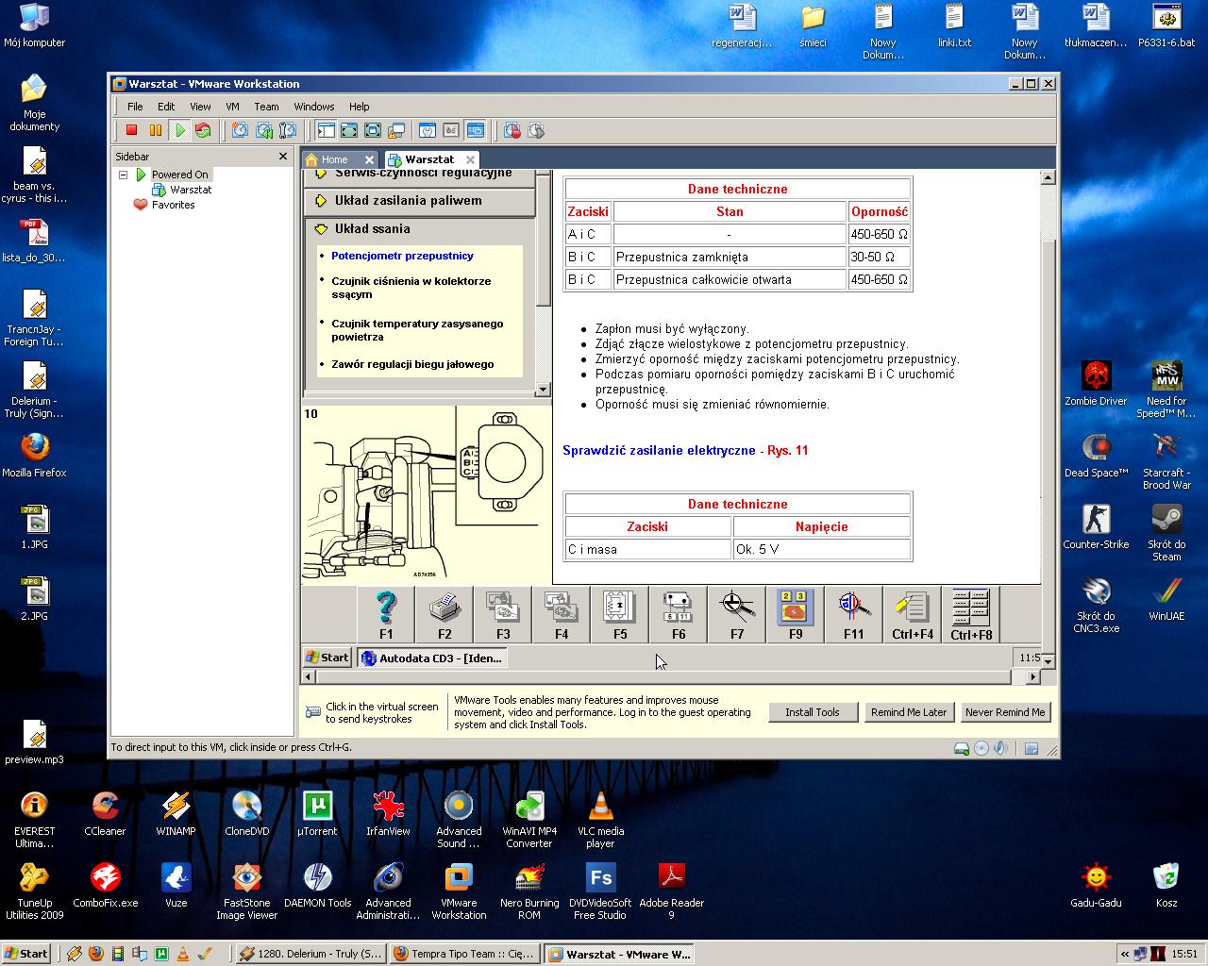The height and width of the screenshot is (966, 1208).
Task: Open Tempra Tipo Team taskbar item
Action: click(x=463, y=954)
